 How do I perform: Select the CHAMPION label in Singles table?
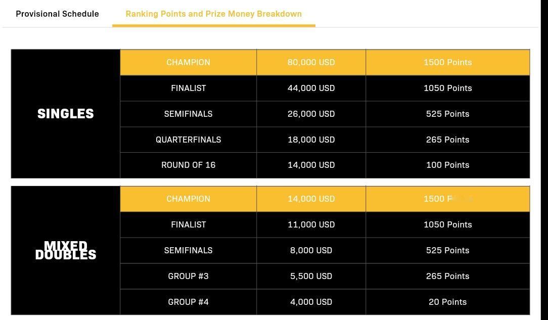[188, 62]
